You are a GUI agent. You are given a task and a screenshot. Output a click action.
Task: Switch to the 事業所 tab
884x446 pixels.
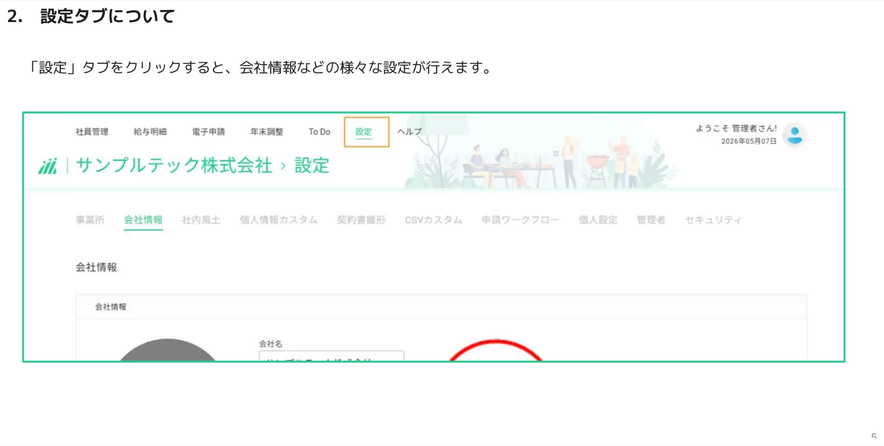(x=90, y=220)
